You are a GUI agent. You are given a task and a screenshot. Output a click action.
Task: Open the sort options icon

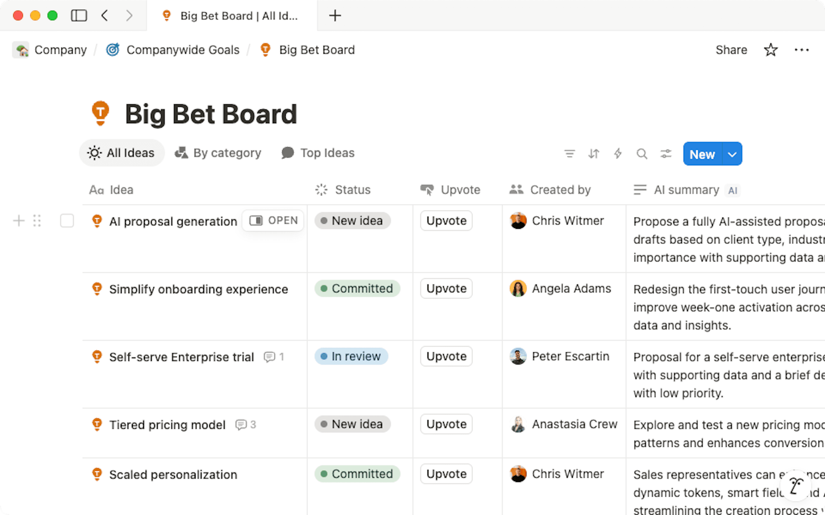click(593, 154)
